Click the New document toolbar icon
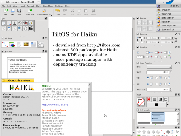 (6, 12)
